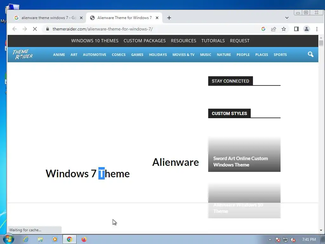The image size is (325, 244).
Task: Click the vertical scrollbar thumb
Action: [x=321, y=43]
